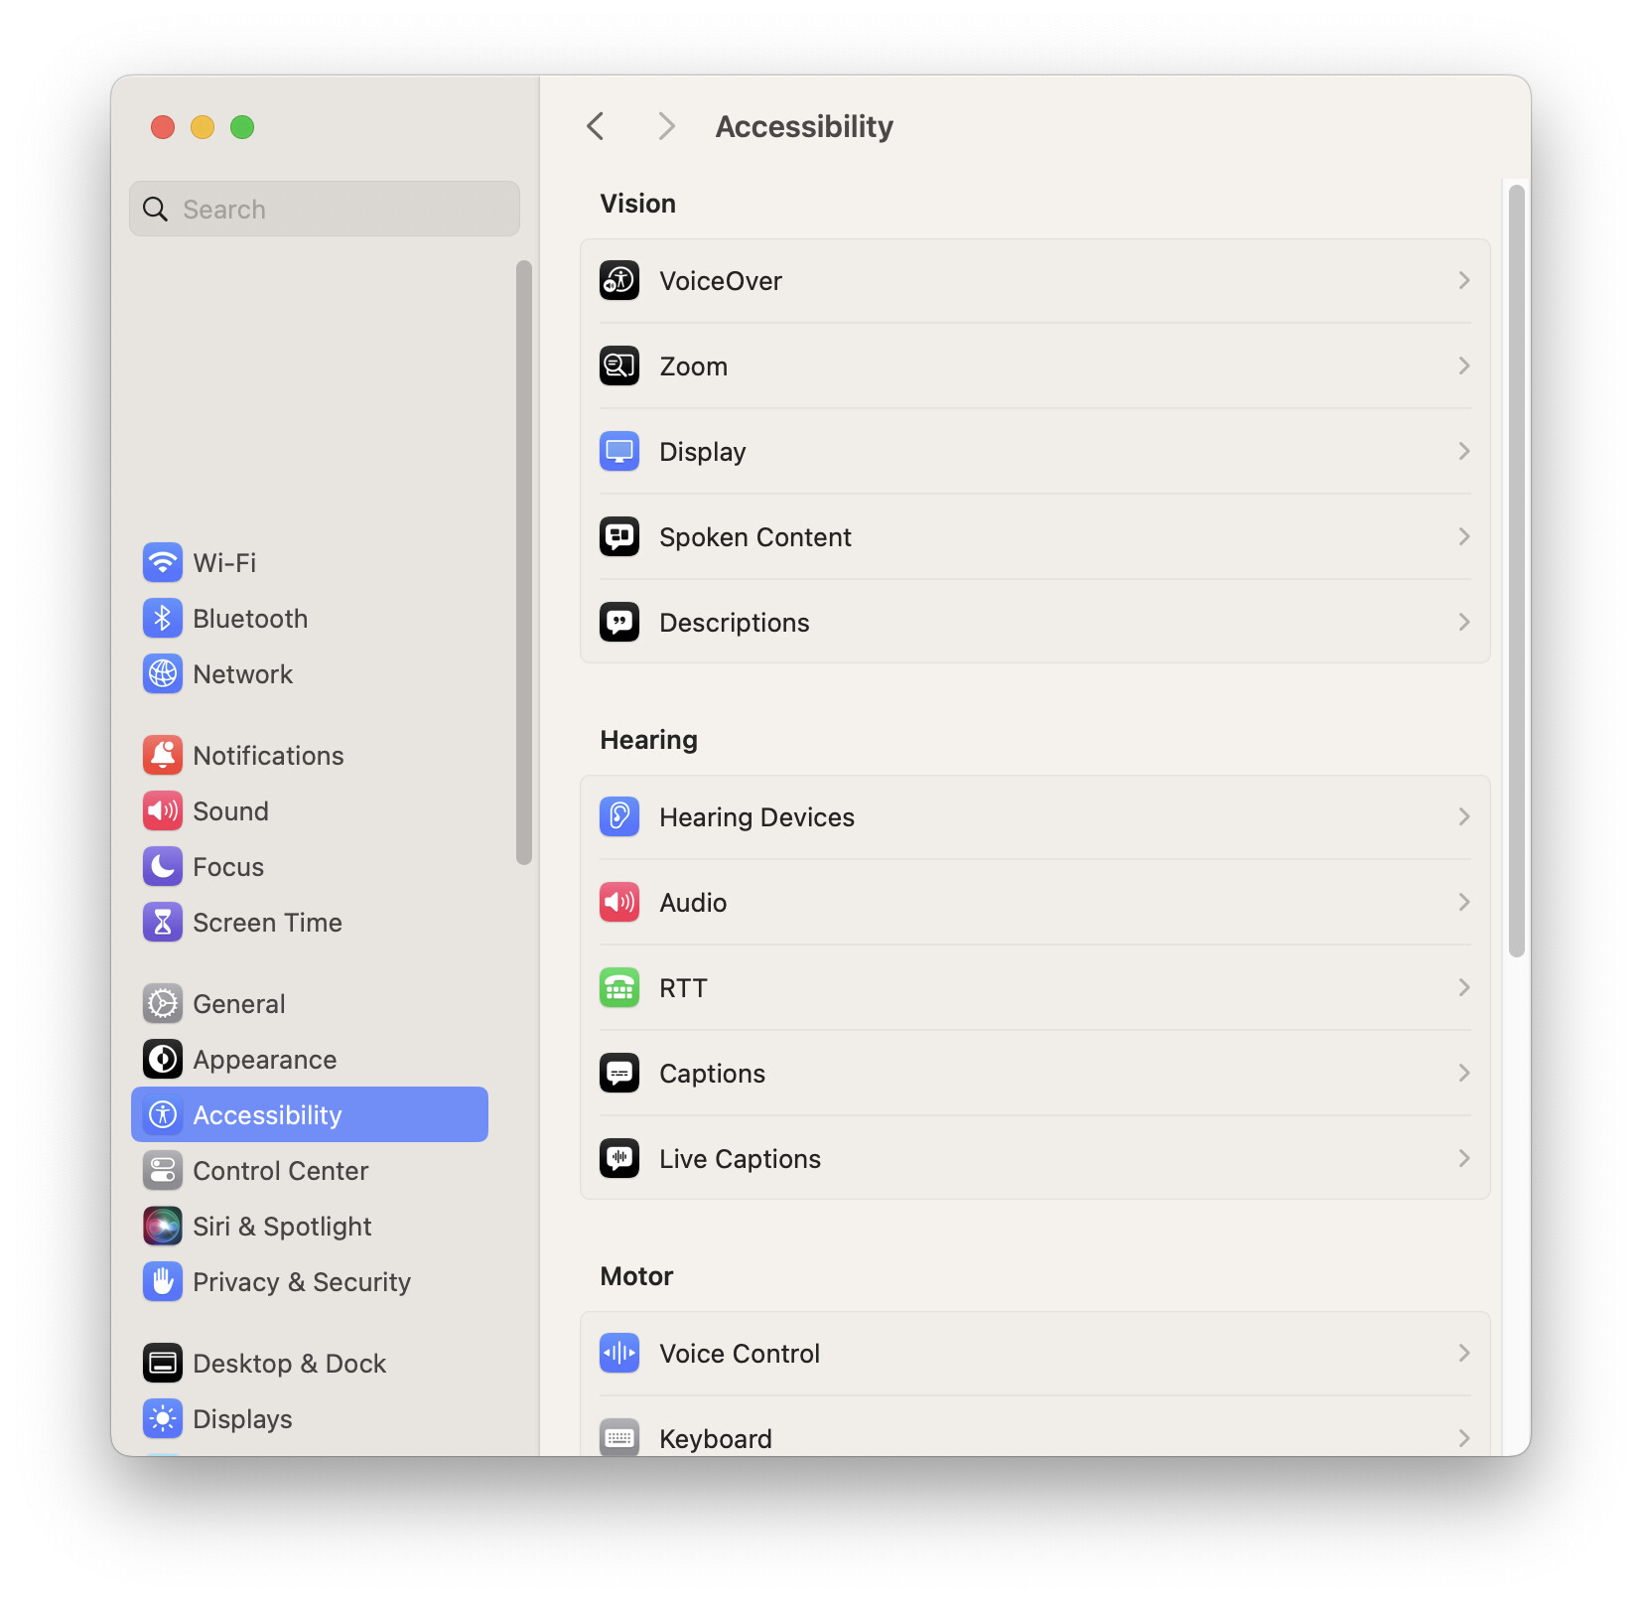
Task: Click the VoiceOver icon in Vision
Action: point(619,281)
